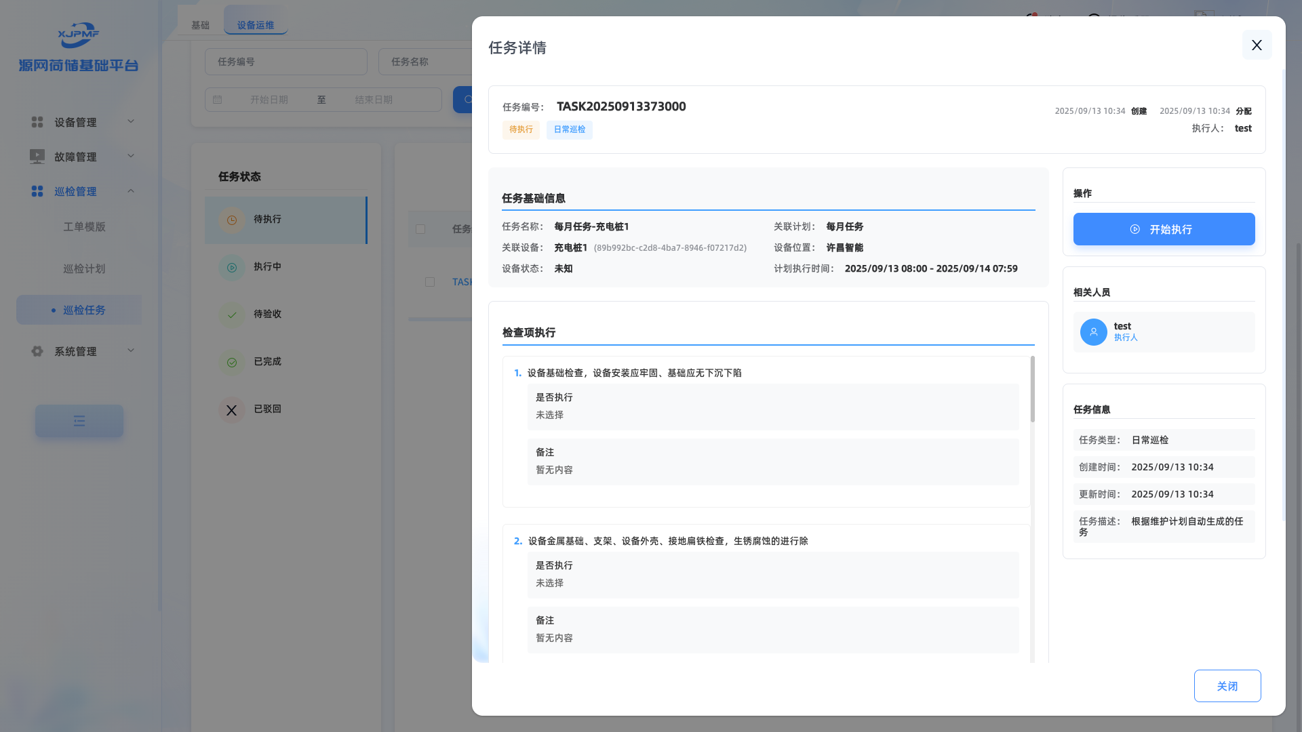The height and width of the screenshot is (732, 1302).
Task: Expand the 故障管理 sidebar menu
Action: [x=83, y=157]
